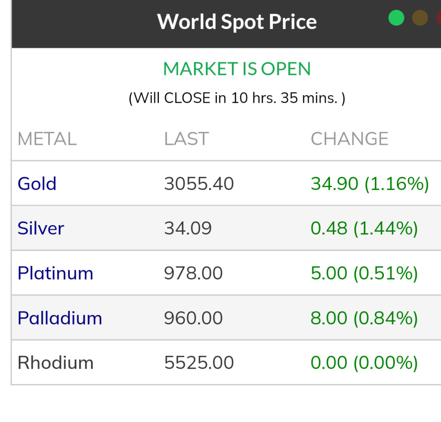
Task: Click Gold's last price 3055.40
Action: (x=199, y=183)
